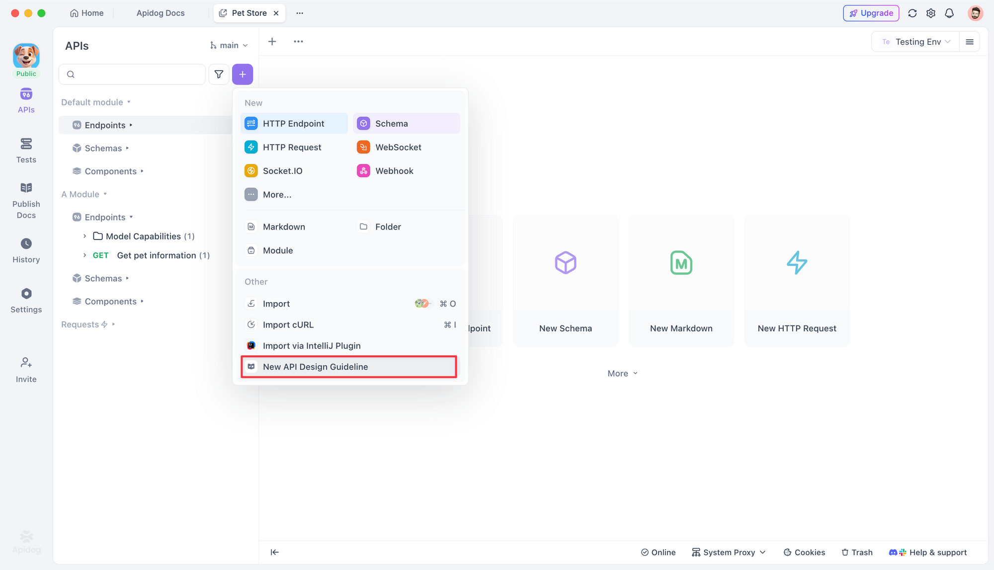994x570 pixels.
Task: Open the History panel
Action: click(26, 250)
